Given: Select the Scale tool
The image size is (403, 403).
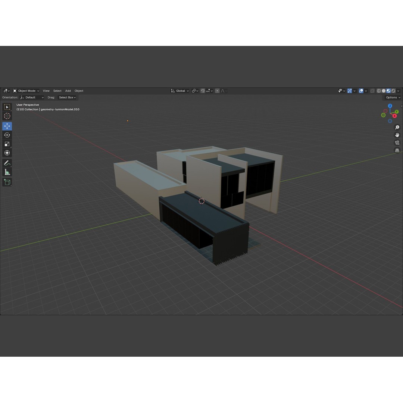Looking at the screenshot, I should coord(7,144).
